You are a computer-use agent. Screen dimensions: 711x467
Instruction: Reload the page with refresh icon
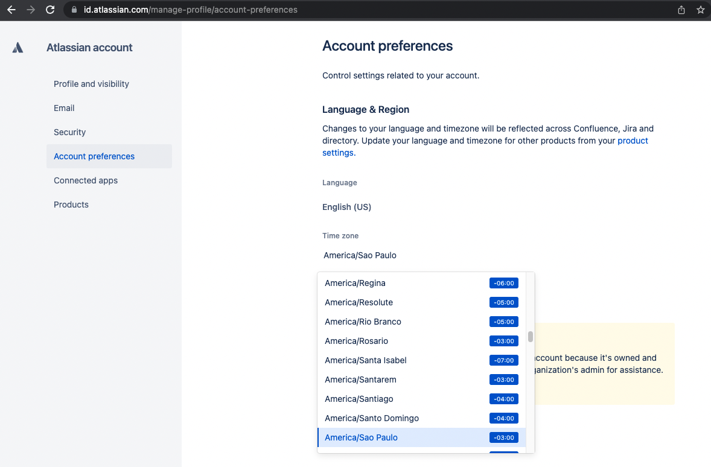click(x=51, y=10)
